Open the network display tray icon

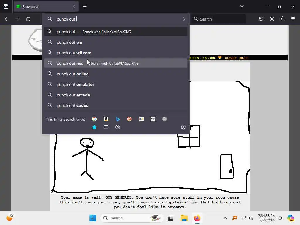click(244, 218)
